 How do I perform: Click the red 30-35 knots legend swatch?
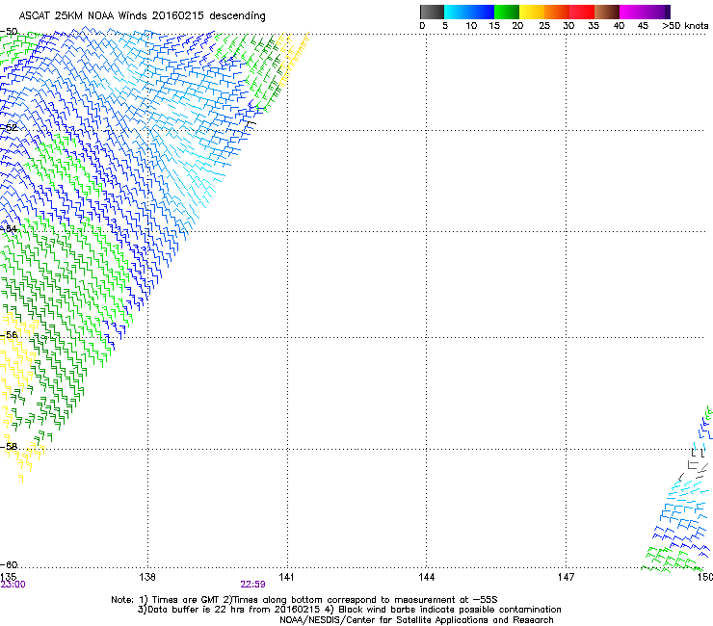pos(582,12)
